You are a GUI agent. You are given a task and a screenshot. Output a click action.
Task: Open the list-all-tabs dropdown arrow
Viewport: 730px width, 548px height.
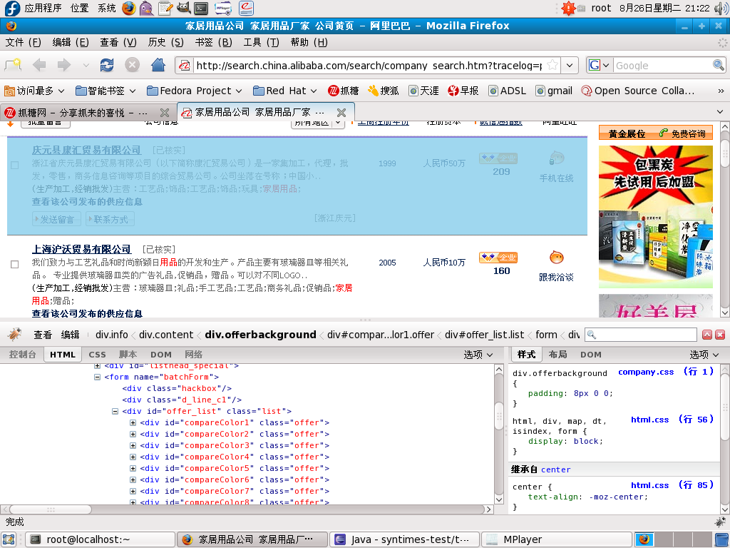pos(720,112)
